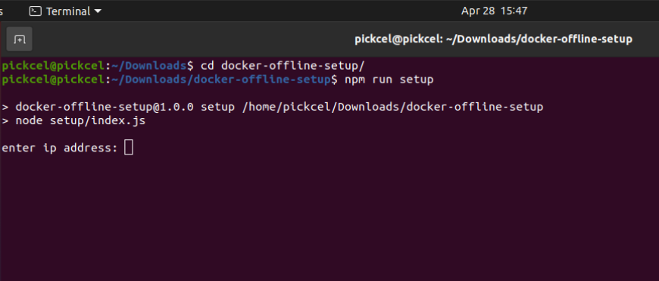Open a new terminal tab with the plus icon
Screen dimensions: 659x281
[x=20, y=39]
